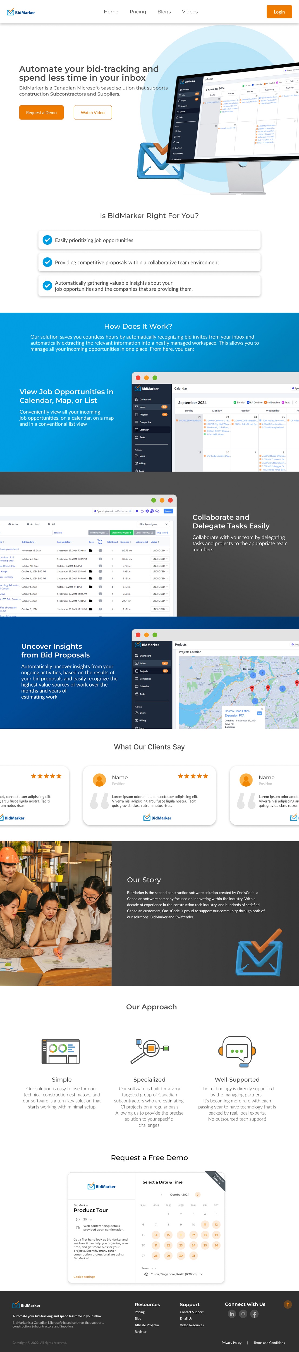This screenshot has width=299, height=1352.
Task: Toggle the Site Visit checkbox in calendar mockup
Action: click(x=234, y=403)
